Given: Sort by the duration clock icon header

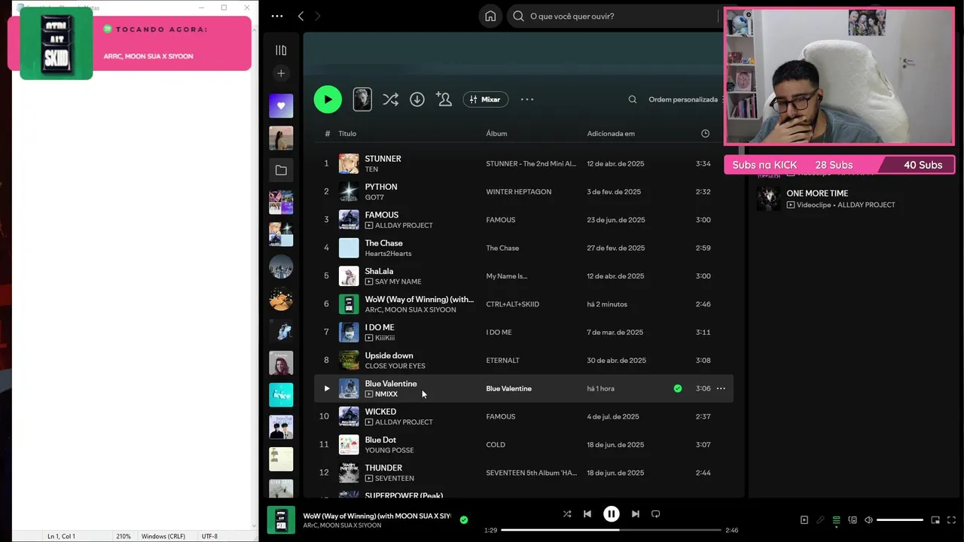Looking at the screenshot, I should [705, 133].
